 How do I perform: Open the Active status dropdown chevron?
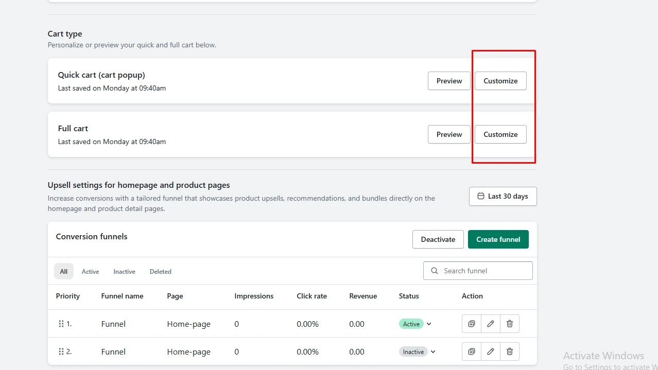click(429, 324)
